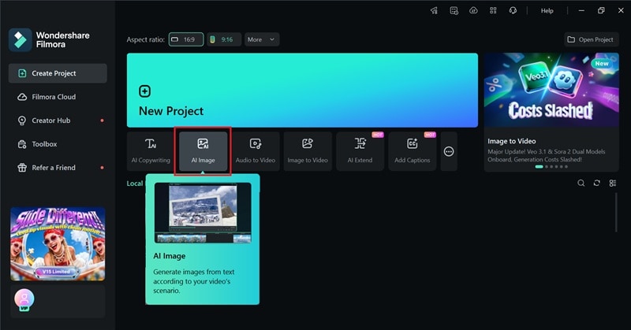Click the Slide Different V15 promo banner

coord(58,244)
